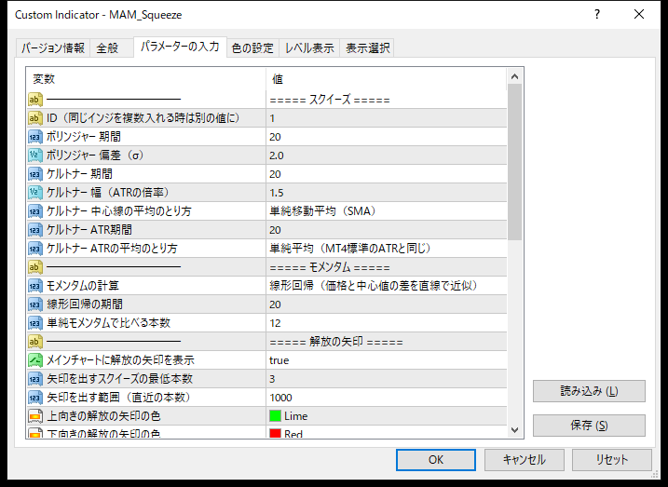This screenshot has width=668, height=487.
Task: Click the double icon beside ケルトナー 幅（ATRの倍率）
Action: 34,193
